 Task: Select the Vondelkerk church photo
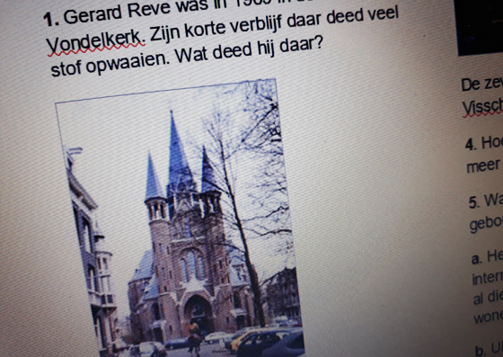pos(180,219)
